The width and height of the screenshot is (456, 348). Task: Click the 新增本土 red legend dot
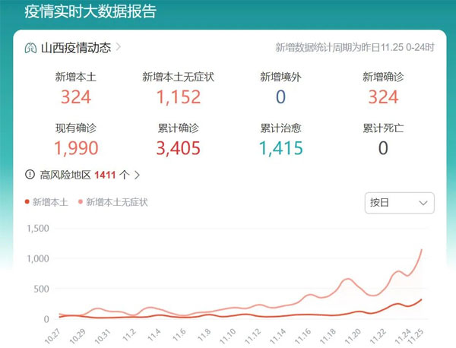click(x=28, y=202)
